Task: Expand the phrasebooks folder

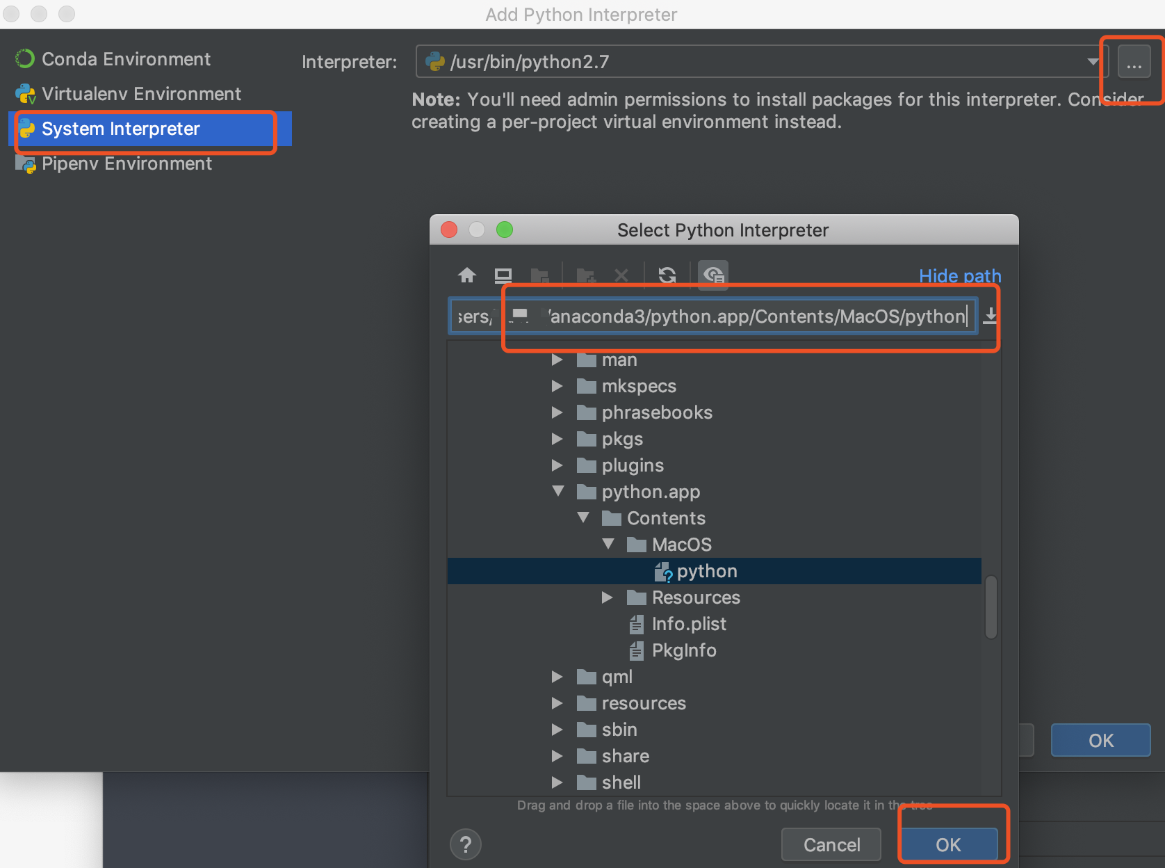Action: 557,412
